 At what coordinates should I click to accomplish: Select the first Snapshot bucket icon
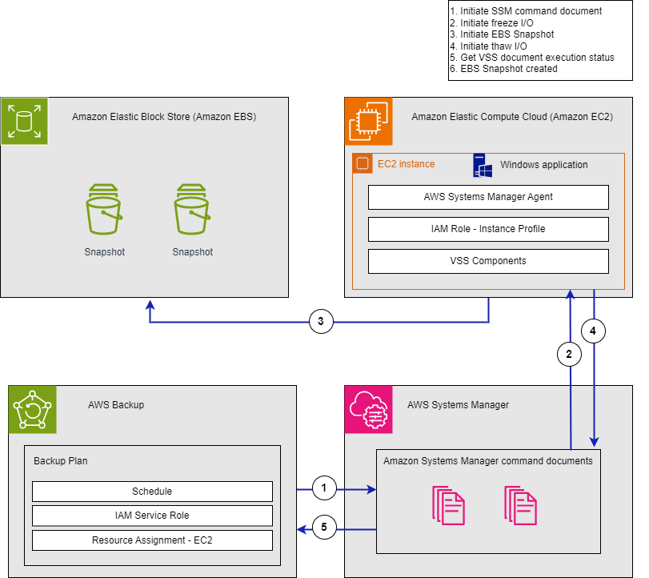tap(104, 209)
